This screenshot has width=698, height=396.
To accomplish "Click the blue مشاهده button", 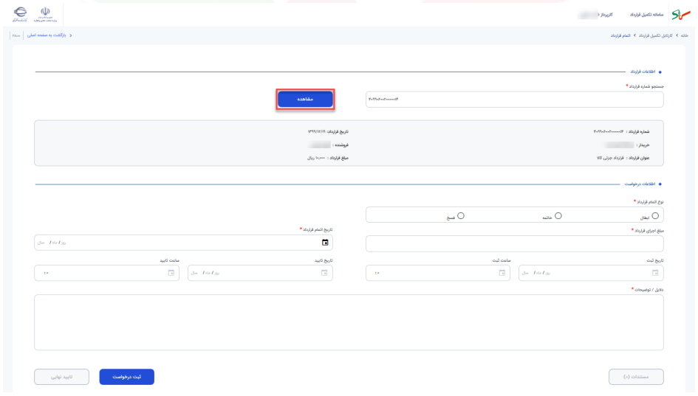I will coord(305,99).
